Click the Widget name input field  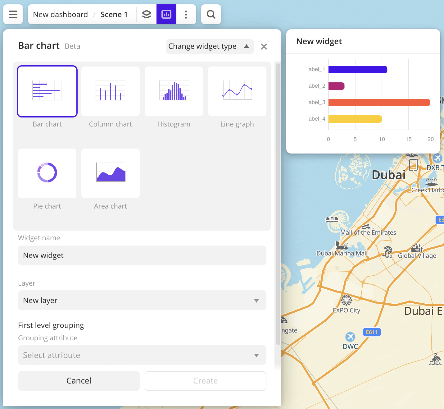142,255
